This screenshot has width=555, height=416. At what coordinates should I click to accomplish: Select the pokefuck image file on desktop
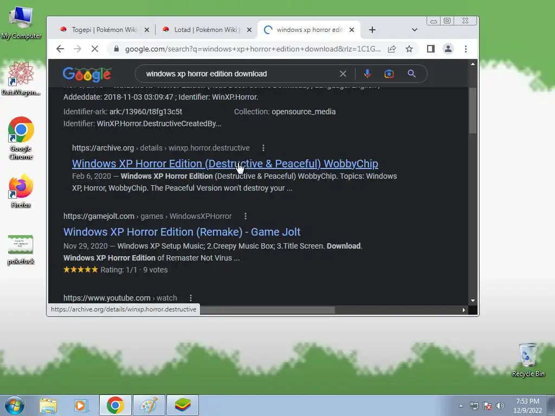21,250
